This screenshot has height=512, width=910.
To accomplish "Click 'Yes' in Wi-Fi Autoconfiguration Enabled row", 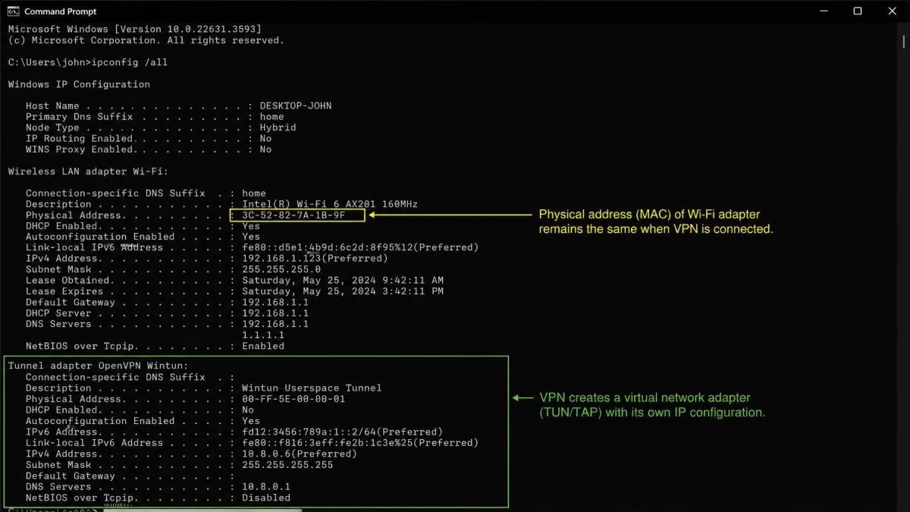I will tap(251, 237).
